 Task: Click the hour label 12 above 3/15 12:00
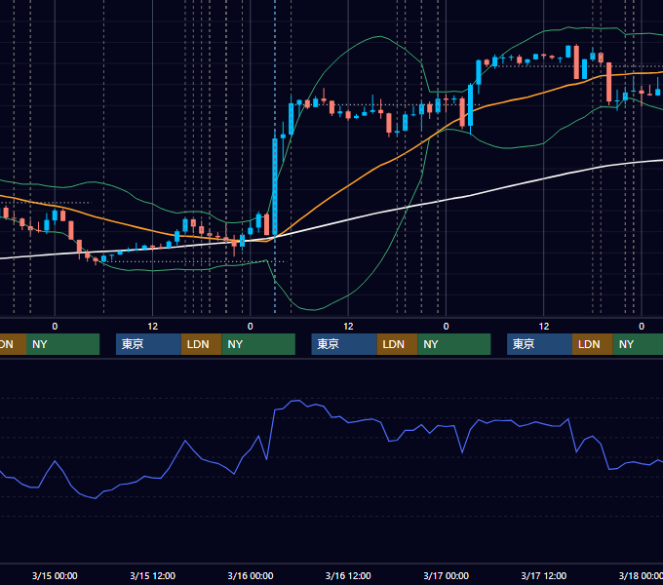pyautogui.click(x=153, y=327)
